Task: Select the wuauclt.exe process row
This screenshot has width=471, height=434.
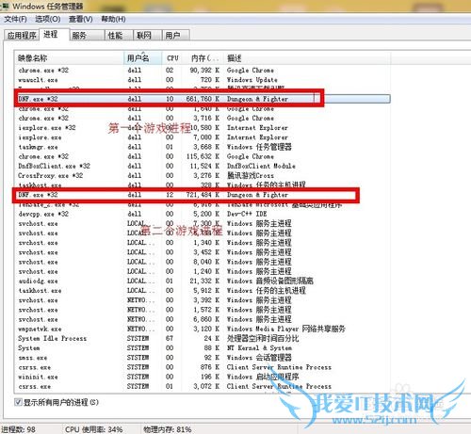Action: coord(203,80)
